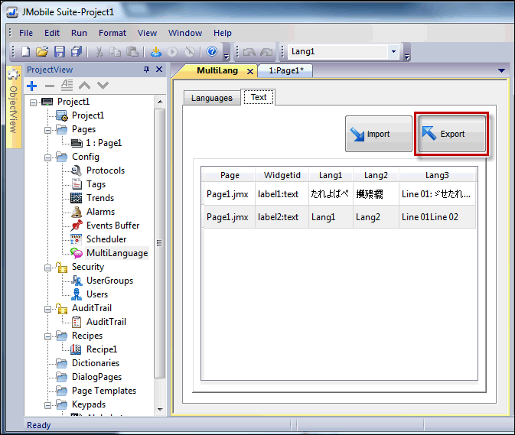
Task: Switch to the Languages tab
Action: point(211,98)
